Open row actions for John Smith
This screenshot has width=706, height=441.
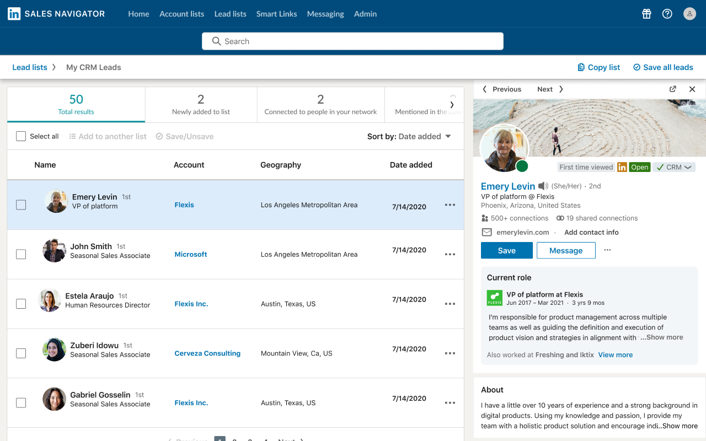450,255
